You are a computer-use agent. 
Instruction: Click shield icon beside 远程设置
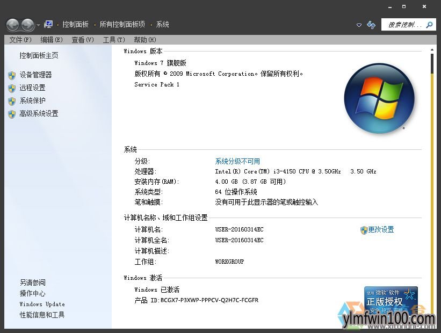point(12,88)
